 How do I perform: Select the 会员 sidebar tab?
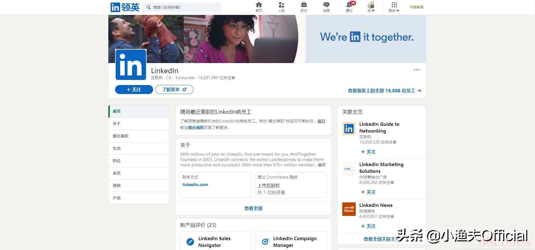pos(139,173)
